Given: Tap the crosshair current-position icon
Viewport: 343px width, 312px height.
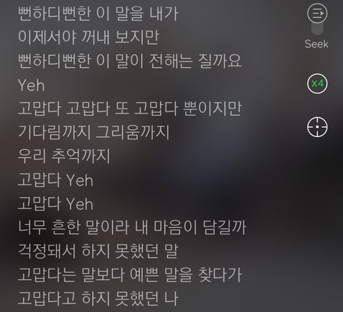Looking at the screenshot, I should (x=317, y=127).
